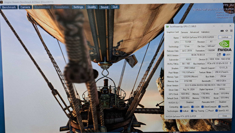235x133 pixels.
Task: Click the Subvendor value ASUS
Action: pyautogui.click(x=188, y=59)
